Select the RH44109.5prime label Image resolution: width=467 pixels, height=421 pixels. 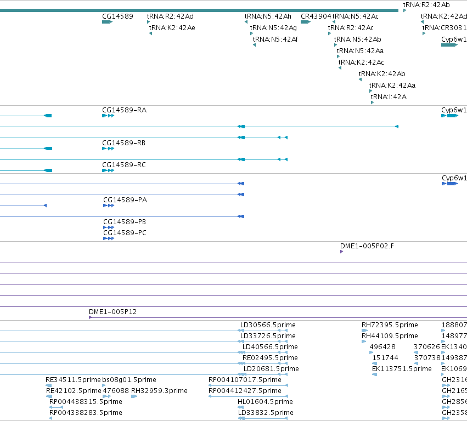[390, 336]
